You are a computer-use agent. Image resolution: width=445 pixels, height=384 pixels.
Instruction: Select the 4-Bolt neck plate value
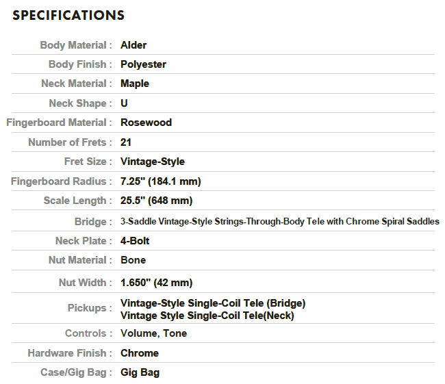pos(135,241)
